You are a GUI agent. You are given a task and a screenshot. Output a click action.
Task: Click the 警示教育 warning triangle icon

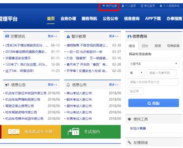[68, 36]
